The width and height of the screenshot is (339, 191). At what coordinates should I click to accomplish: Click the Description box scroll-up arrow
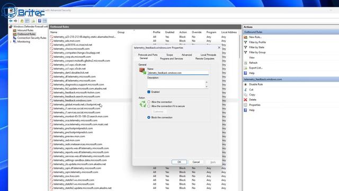(207, 82)
